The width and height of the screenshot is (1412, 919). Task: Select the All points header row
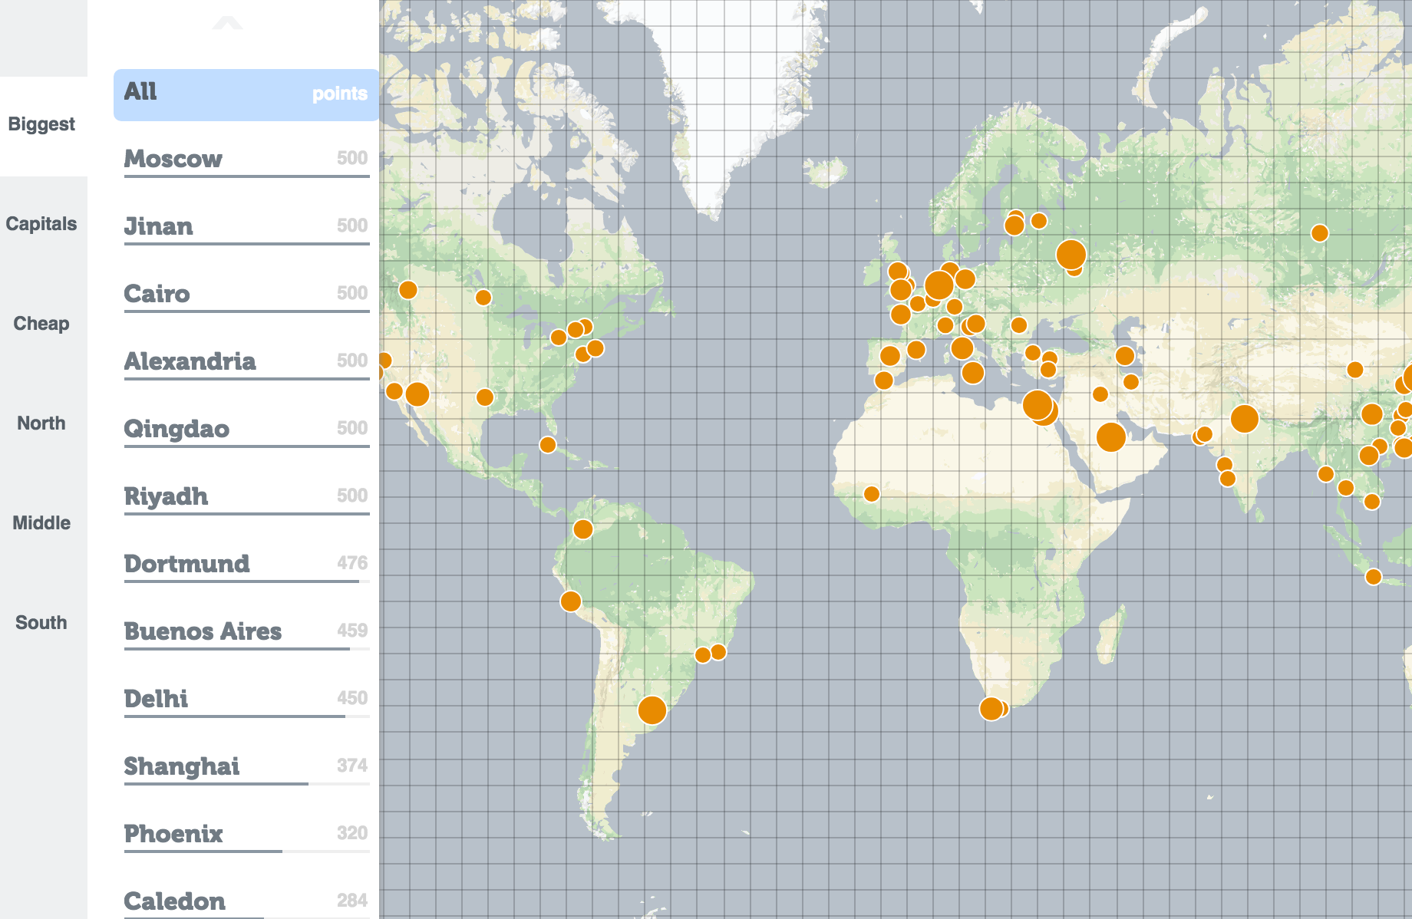246,94
